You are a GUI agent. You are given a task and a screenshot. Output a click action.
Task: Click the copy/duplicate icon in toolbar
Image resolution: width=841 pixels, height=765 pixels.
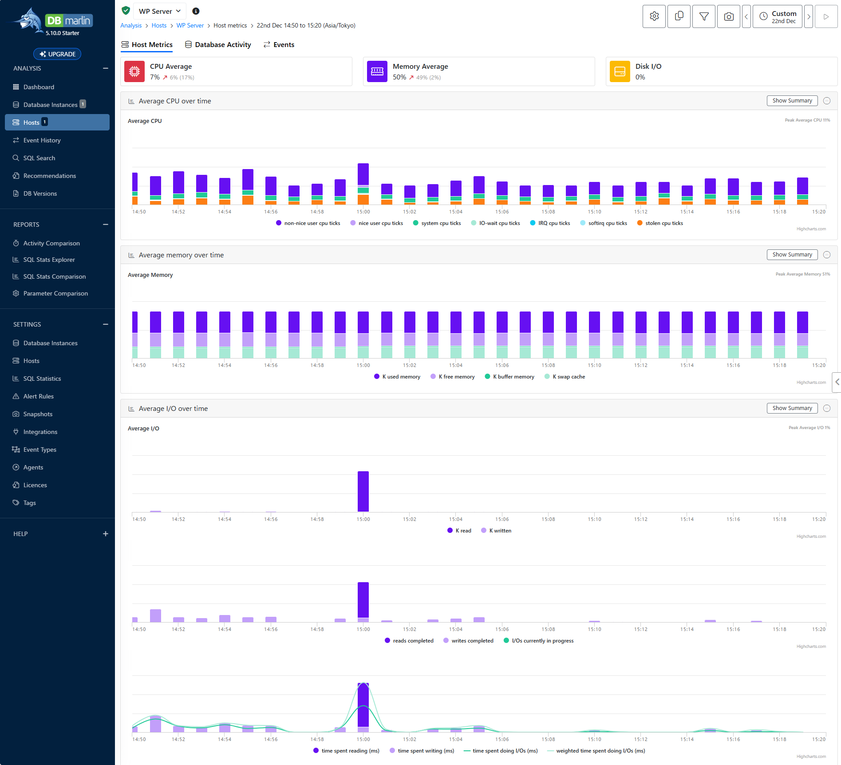(x=679, y=16)
